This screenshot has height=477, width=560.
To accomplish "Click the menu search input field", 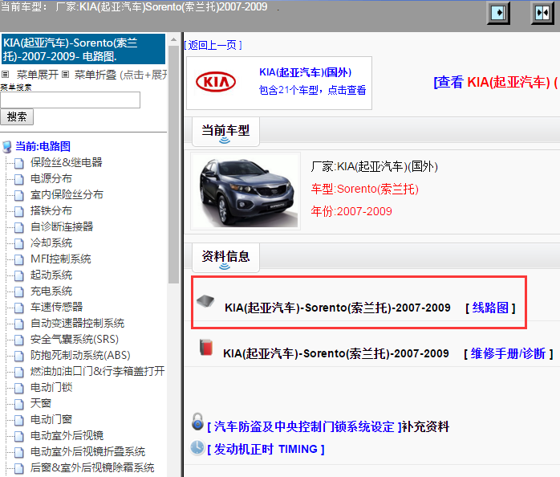I will pyautogui.click(x=71, y=100).
